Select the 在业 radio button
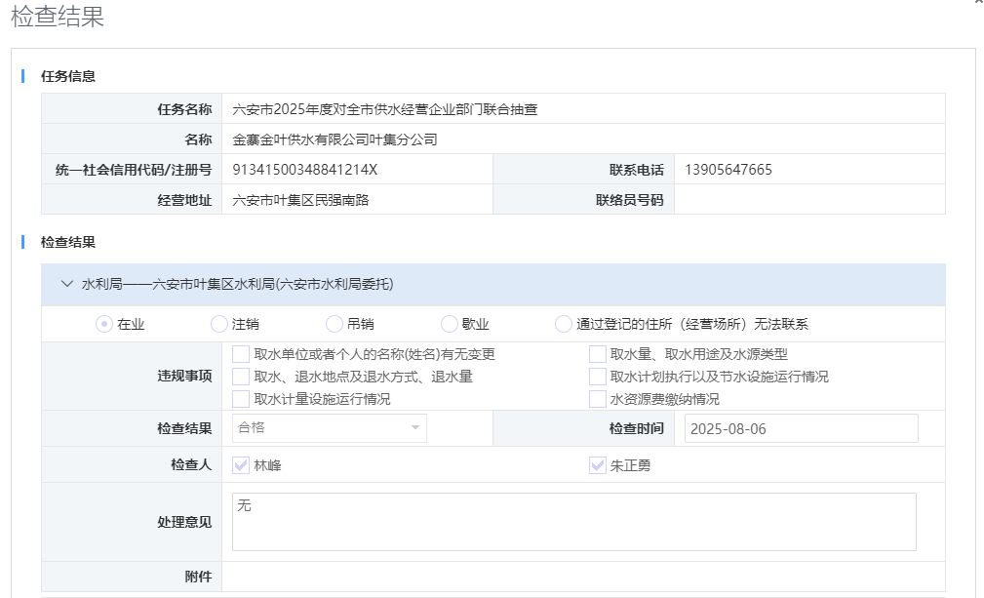Screen dimensions: 984x598 coord(104,324)
